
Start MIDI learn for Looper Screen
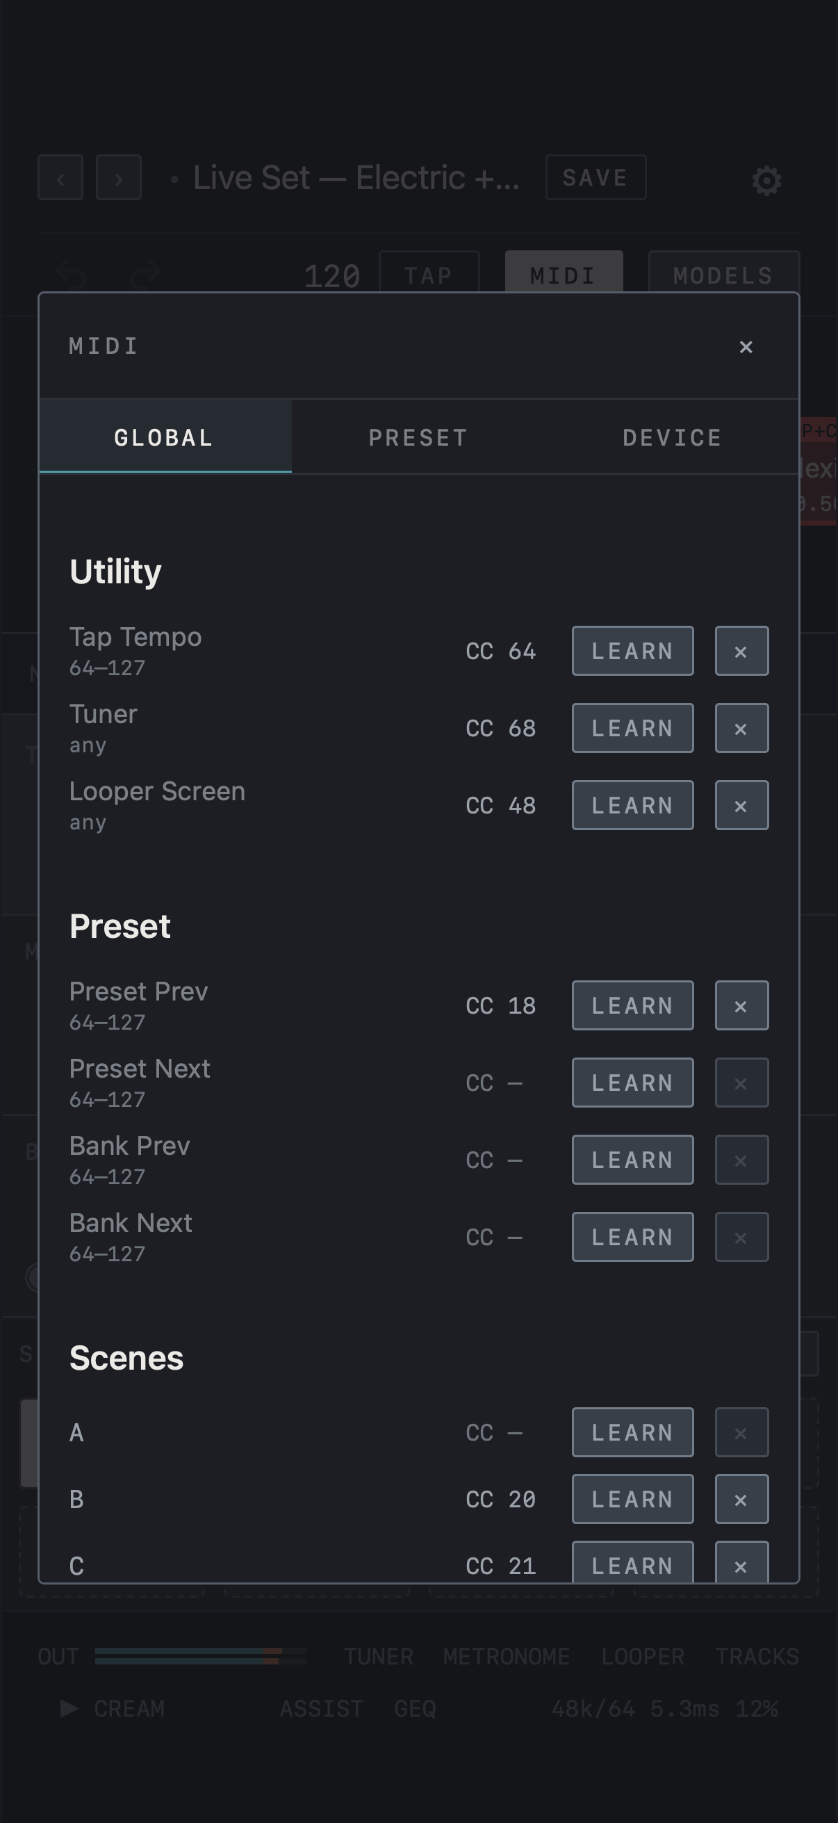pyautogui.click(x=632, y=804)
